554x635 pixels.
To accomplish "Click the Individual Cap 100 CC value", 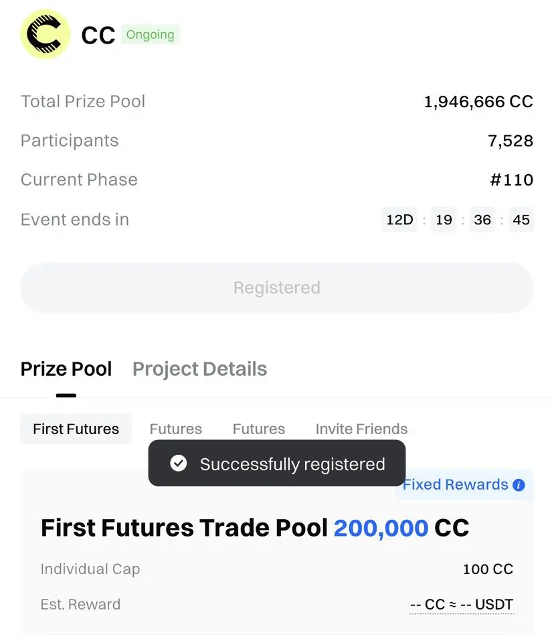I will pos(488,569).
